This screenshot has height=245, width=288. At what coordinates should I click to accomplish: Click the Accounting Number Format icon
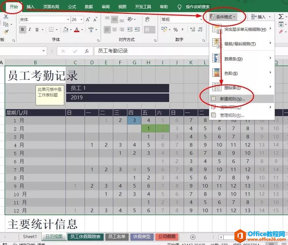164,30
